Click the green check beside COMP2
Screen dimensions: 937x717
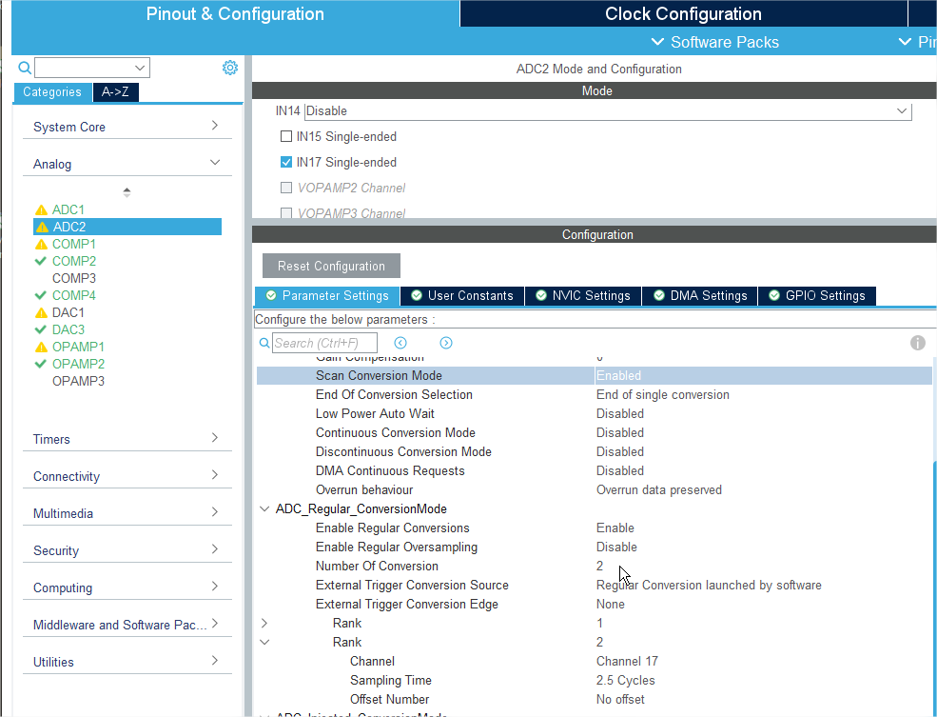tap(41, 261)
